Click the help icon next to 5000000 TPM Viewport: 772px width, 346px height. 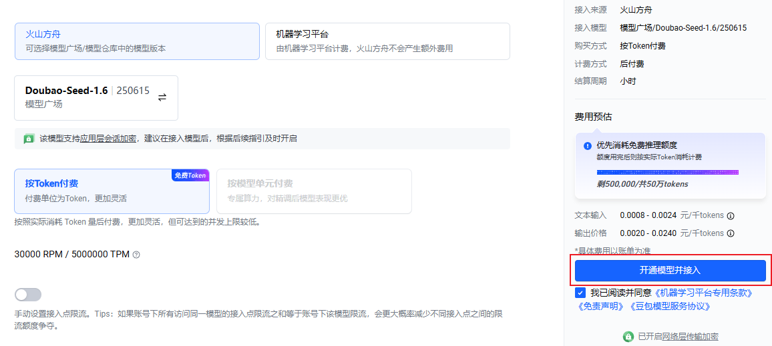tap(137, 255)
